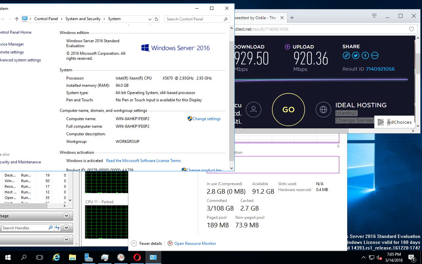Viewport: 422px width, 264px height.
Task: Open the network tray icon
Action: point(372,257)
